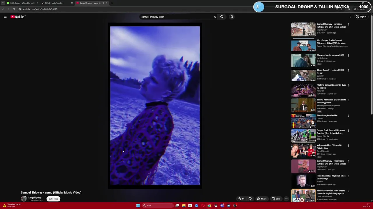Viewport: 373px width, 209px height.
Task: Dislike the video with thumbs-down icon
Action: pos(250,199)
